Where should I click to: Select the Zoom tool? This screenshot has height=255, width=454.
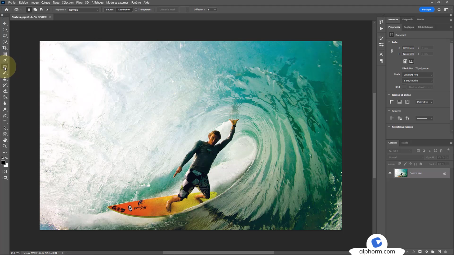[5, 146]
